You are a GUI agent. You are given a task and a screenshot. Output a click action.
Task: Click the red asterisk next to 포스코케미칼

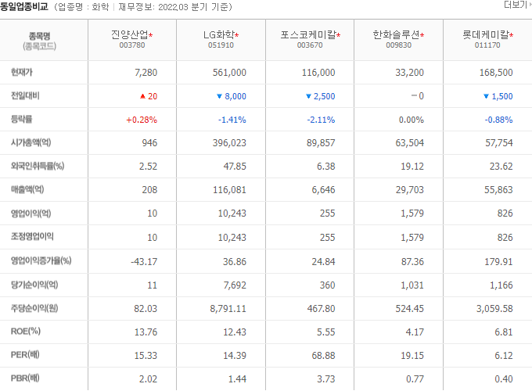(339, 35)
